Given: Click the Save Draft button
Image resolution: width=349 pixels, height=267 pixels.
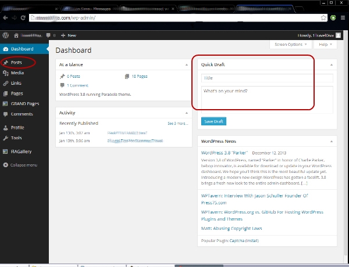Looking at the screenshot, I should pos(213,121).
